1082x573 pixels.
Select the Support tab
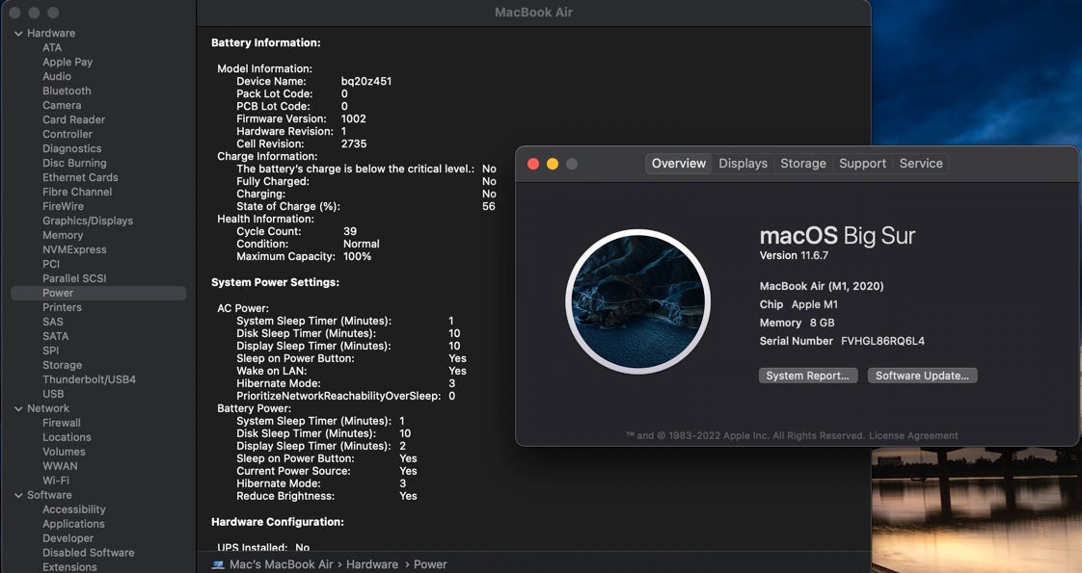pos(862,164)
